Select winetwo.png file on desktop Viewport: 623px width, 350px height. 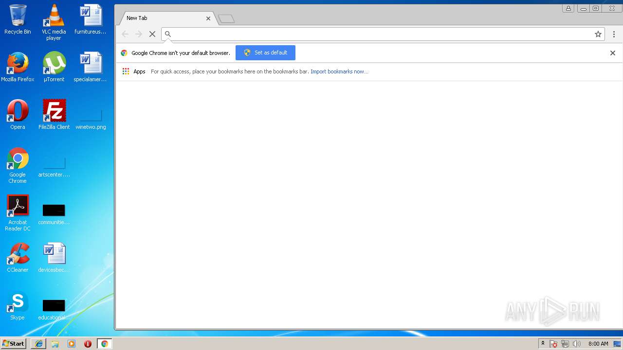click(x=91, y=119)
